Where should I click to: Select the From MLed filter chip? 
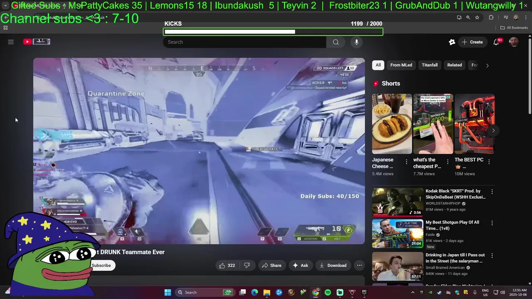point(401,65)
